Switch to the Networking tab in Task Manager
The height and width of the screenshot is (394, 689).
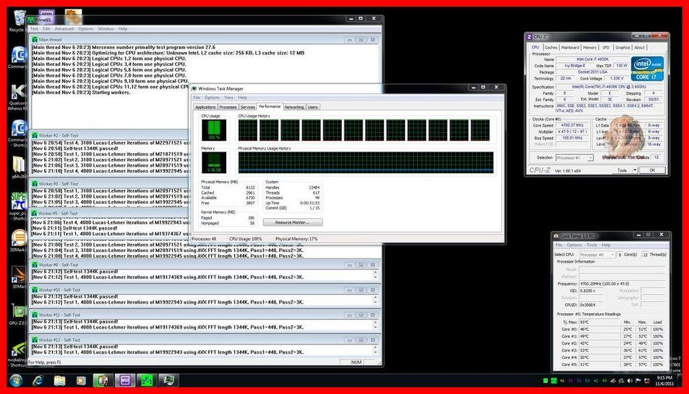[294, 107]
